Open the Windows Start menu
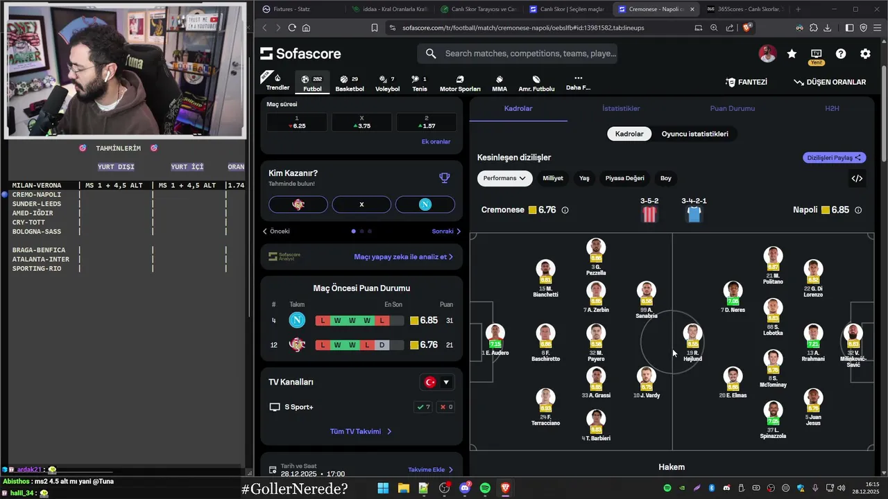 [383, 488]
